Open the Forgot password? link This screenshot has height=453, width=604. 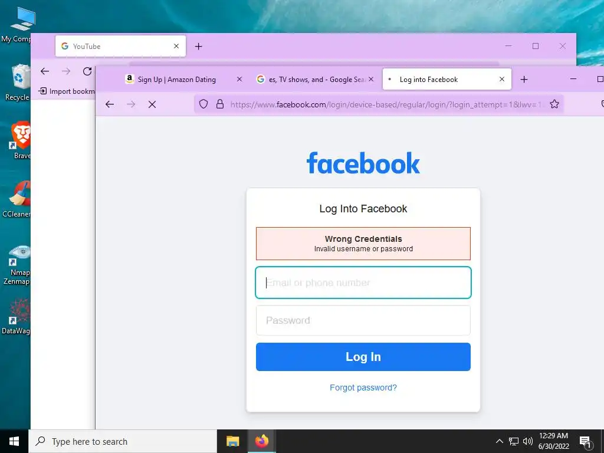363,388
